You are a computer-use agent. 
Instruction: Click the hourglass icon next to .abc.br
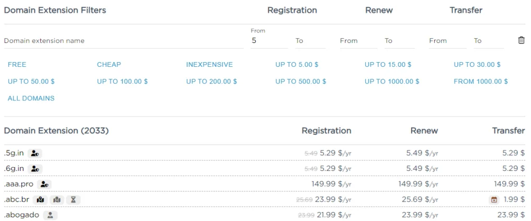click(x=73, y=200)
